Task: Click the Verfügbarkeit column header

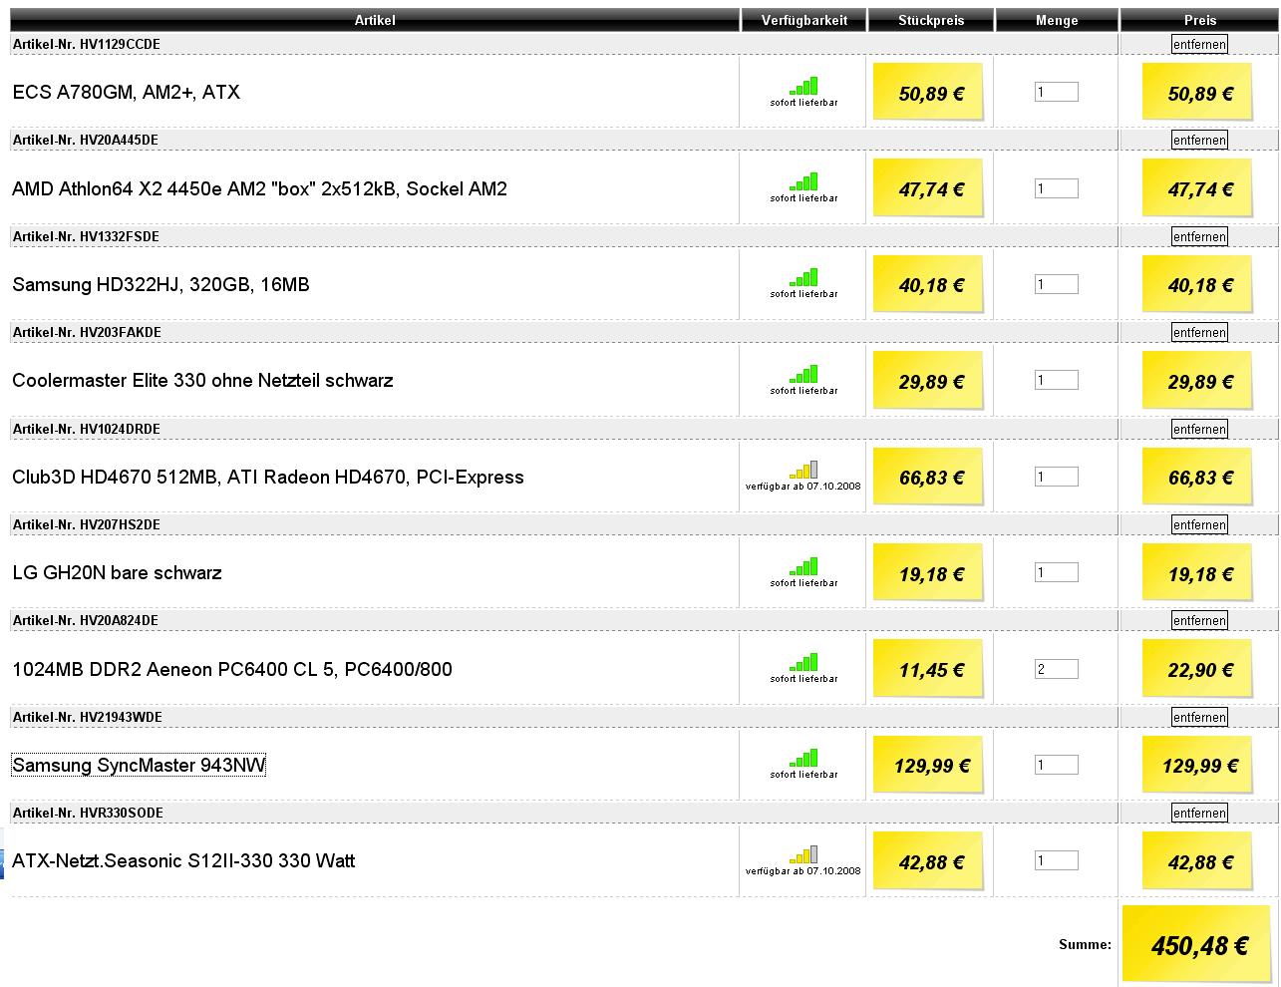Action: (803, 20)
